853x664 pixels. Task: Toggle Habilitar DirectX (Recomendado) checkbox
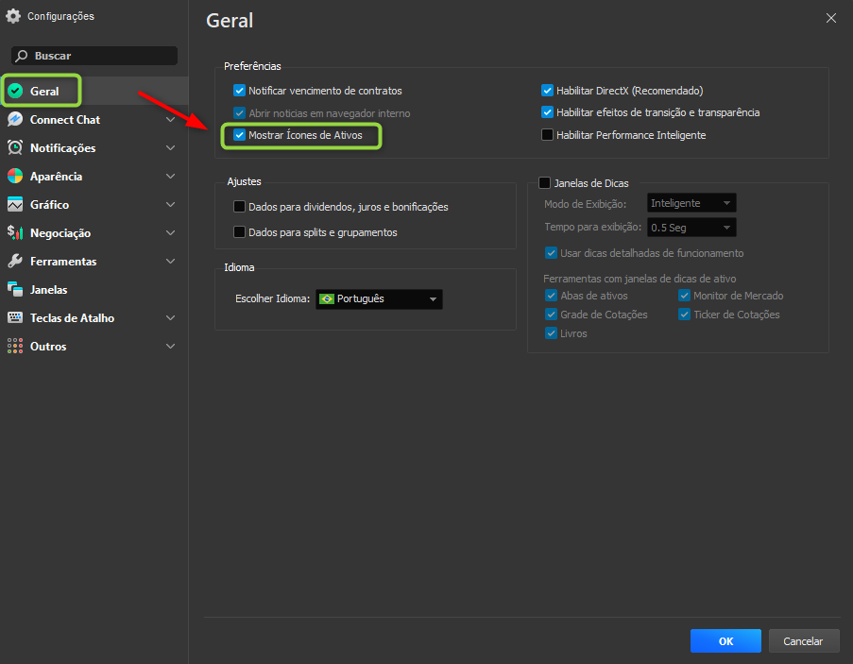coord(547,91)
